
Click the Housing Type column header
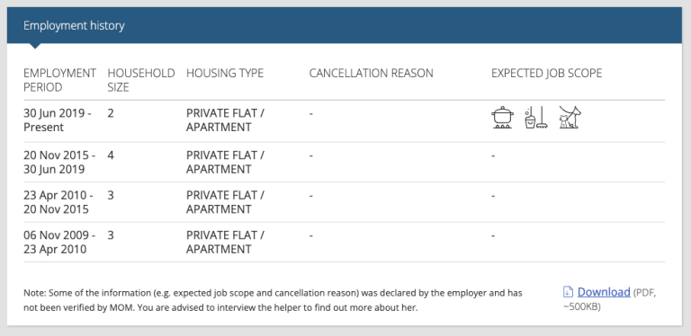tap(225, 73)
